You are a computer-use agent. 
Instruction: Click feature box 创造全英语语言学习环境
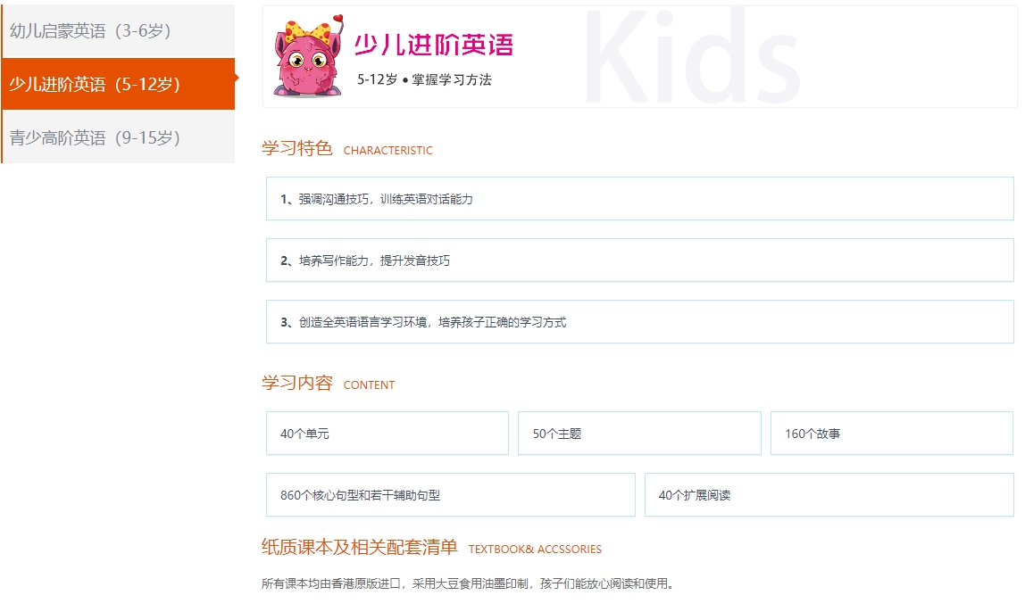[x=639, y=321]
